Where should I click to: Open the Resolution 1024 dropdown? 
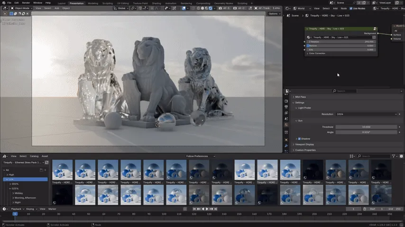367,114
